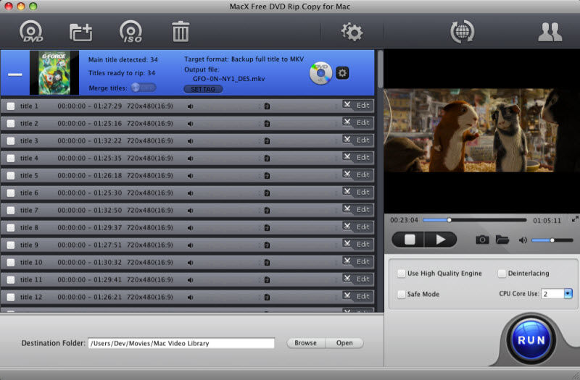Select title 5 checkbox
580x380 pixels.
point(11,176)
